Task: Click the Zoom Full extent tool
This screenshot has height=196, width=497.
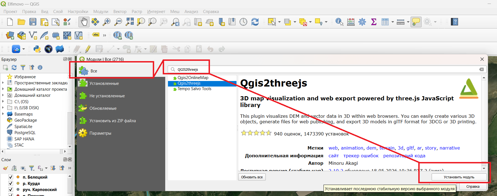Action: click(x=130, y=22)
